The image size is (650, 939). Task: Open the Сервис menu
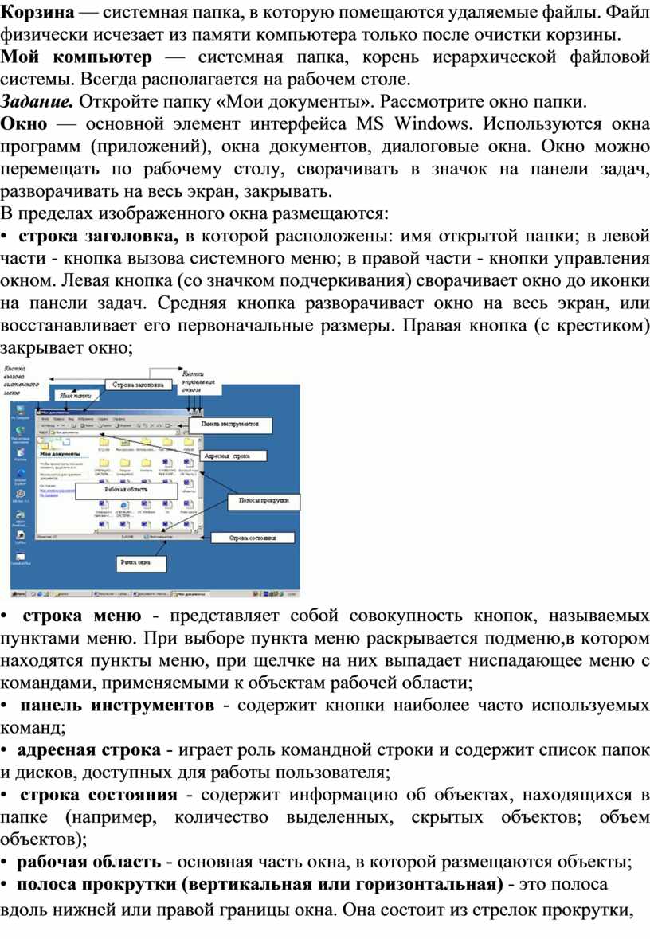(103, 419)
